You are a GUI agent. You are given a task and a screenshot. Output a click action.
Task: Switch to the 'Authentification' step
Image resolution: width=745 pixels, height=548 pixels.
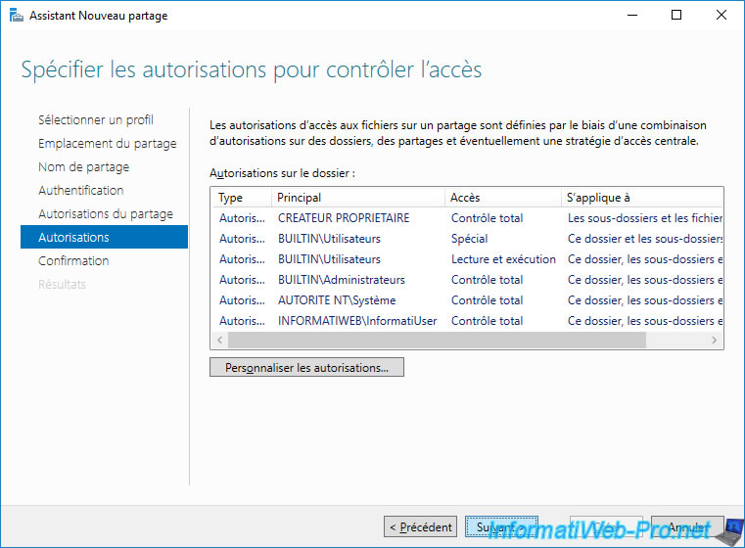[x=80, y=191]
